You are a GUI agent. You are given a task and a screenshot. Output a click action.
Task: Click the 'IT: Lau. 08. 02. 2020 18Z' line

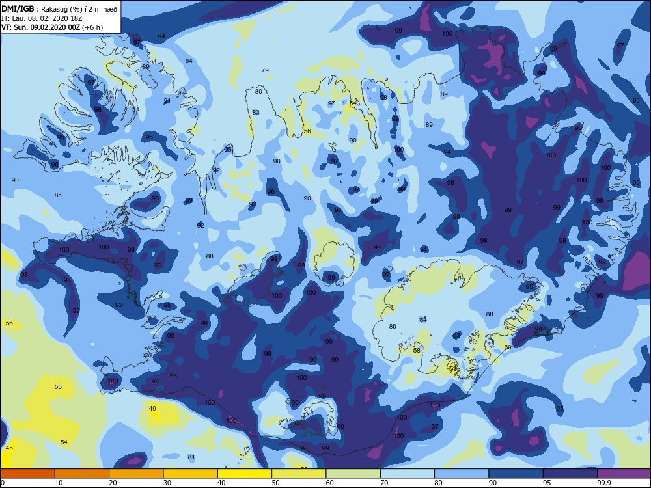click(x=42, y=18)
